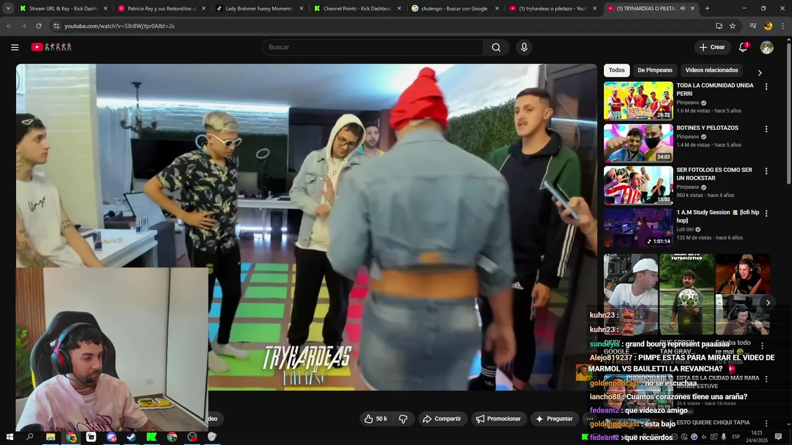Click the search magnifier button

[x=496, y=47]
